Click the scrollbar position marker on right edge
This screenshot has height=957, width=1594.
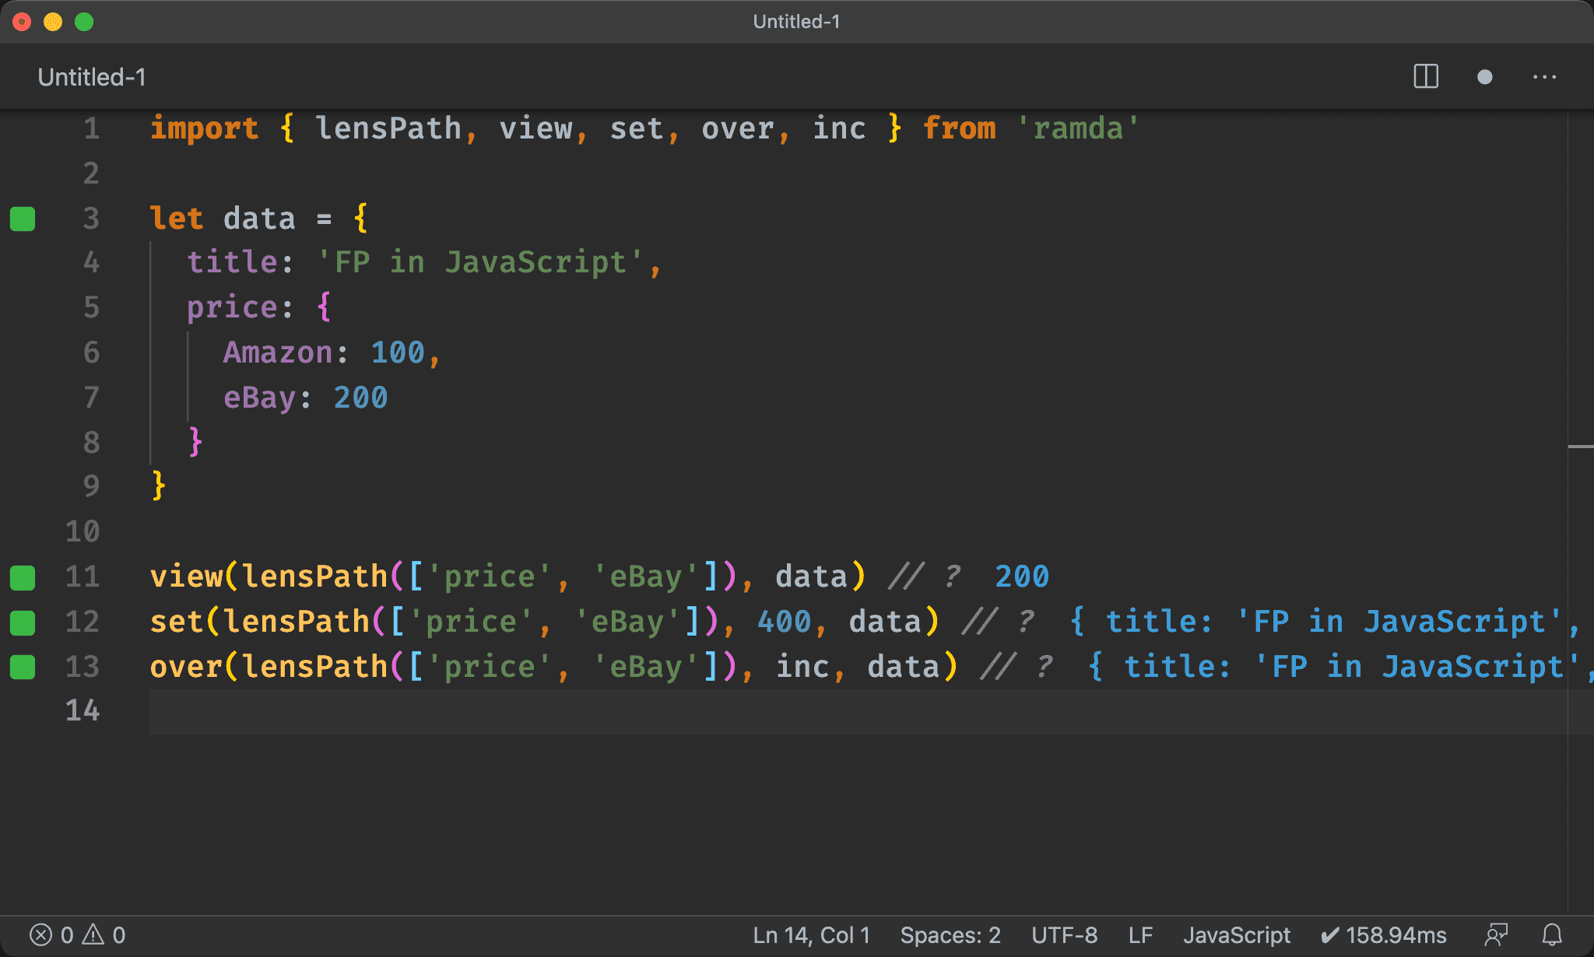pos(1581,447)
